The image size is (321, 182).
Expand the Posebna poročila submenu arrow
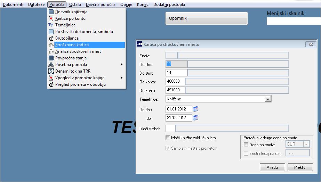[x=122, y=65]
